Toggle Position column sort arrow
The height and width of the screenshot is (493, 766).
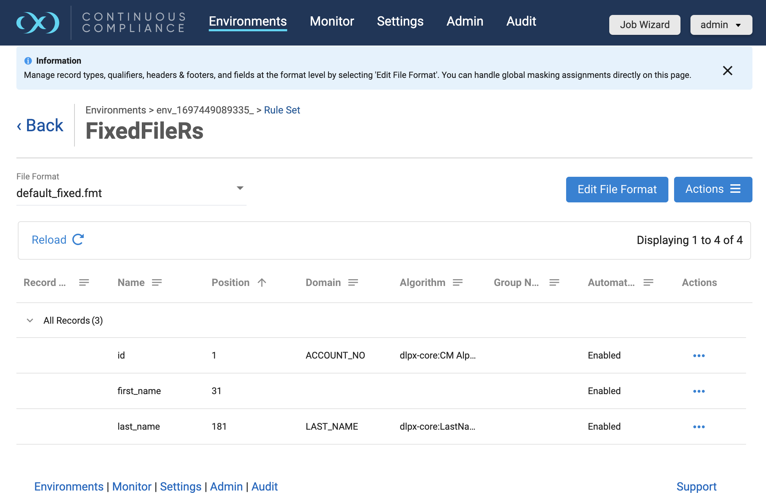point(262,282)
